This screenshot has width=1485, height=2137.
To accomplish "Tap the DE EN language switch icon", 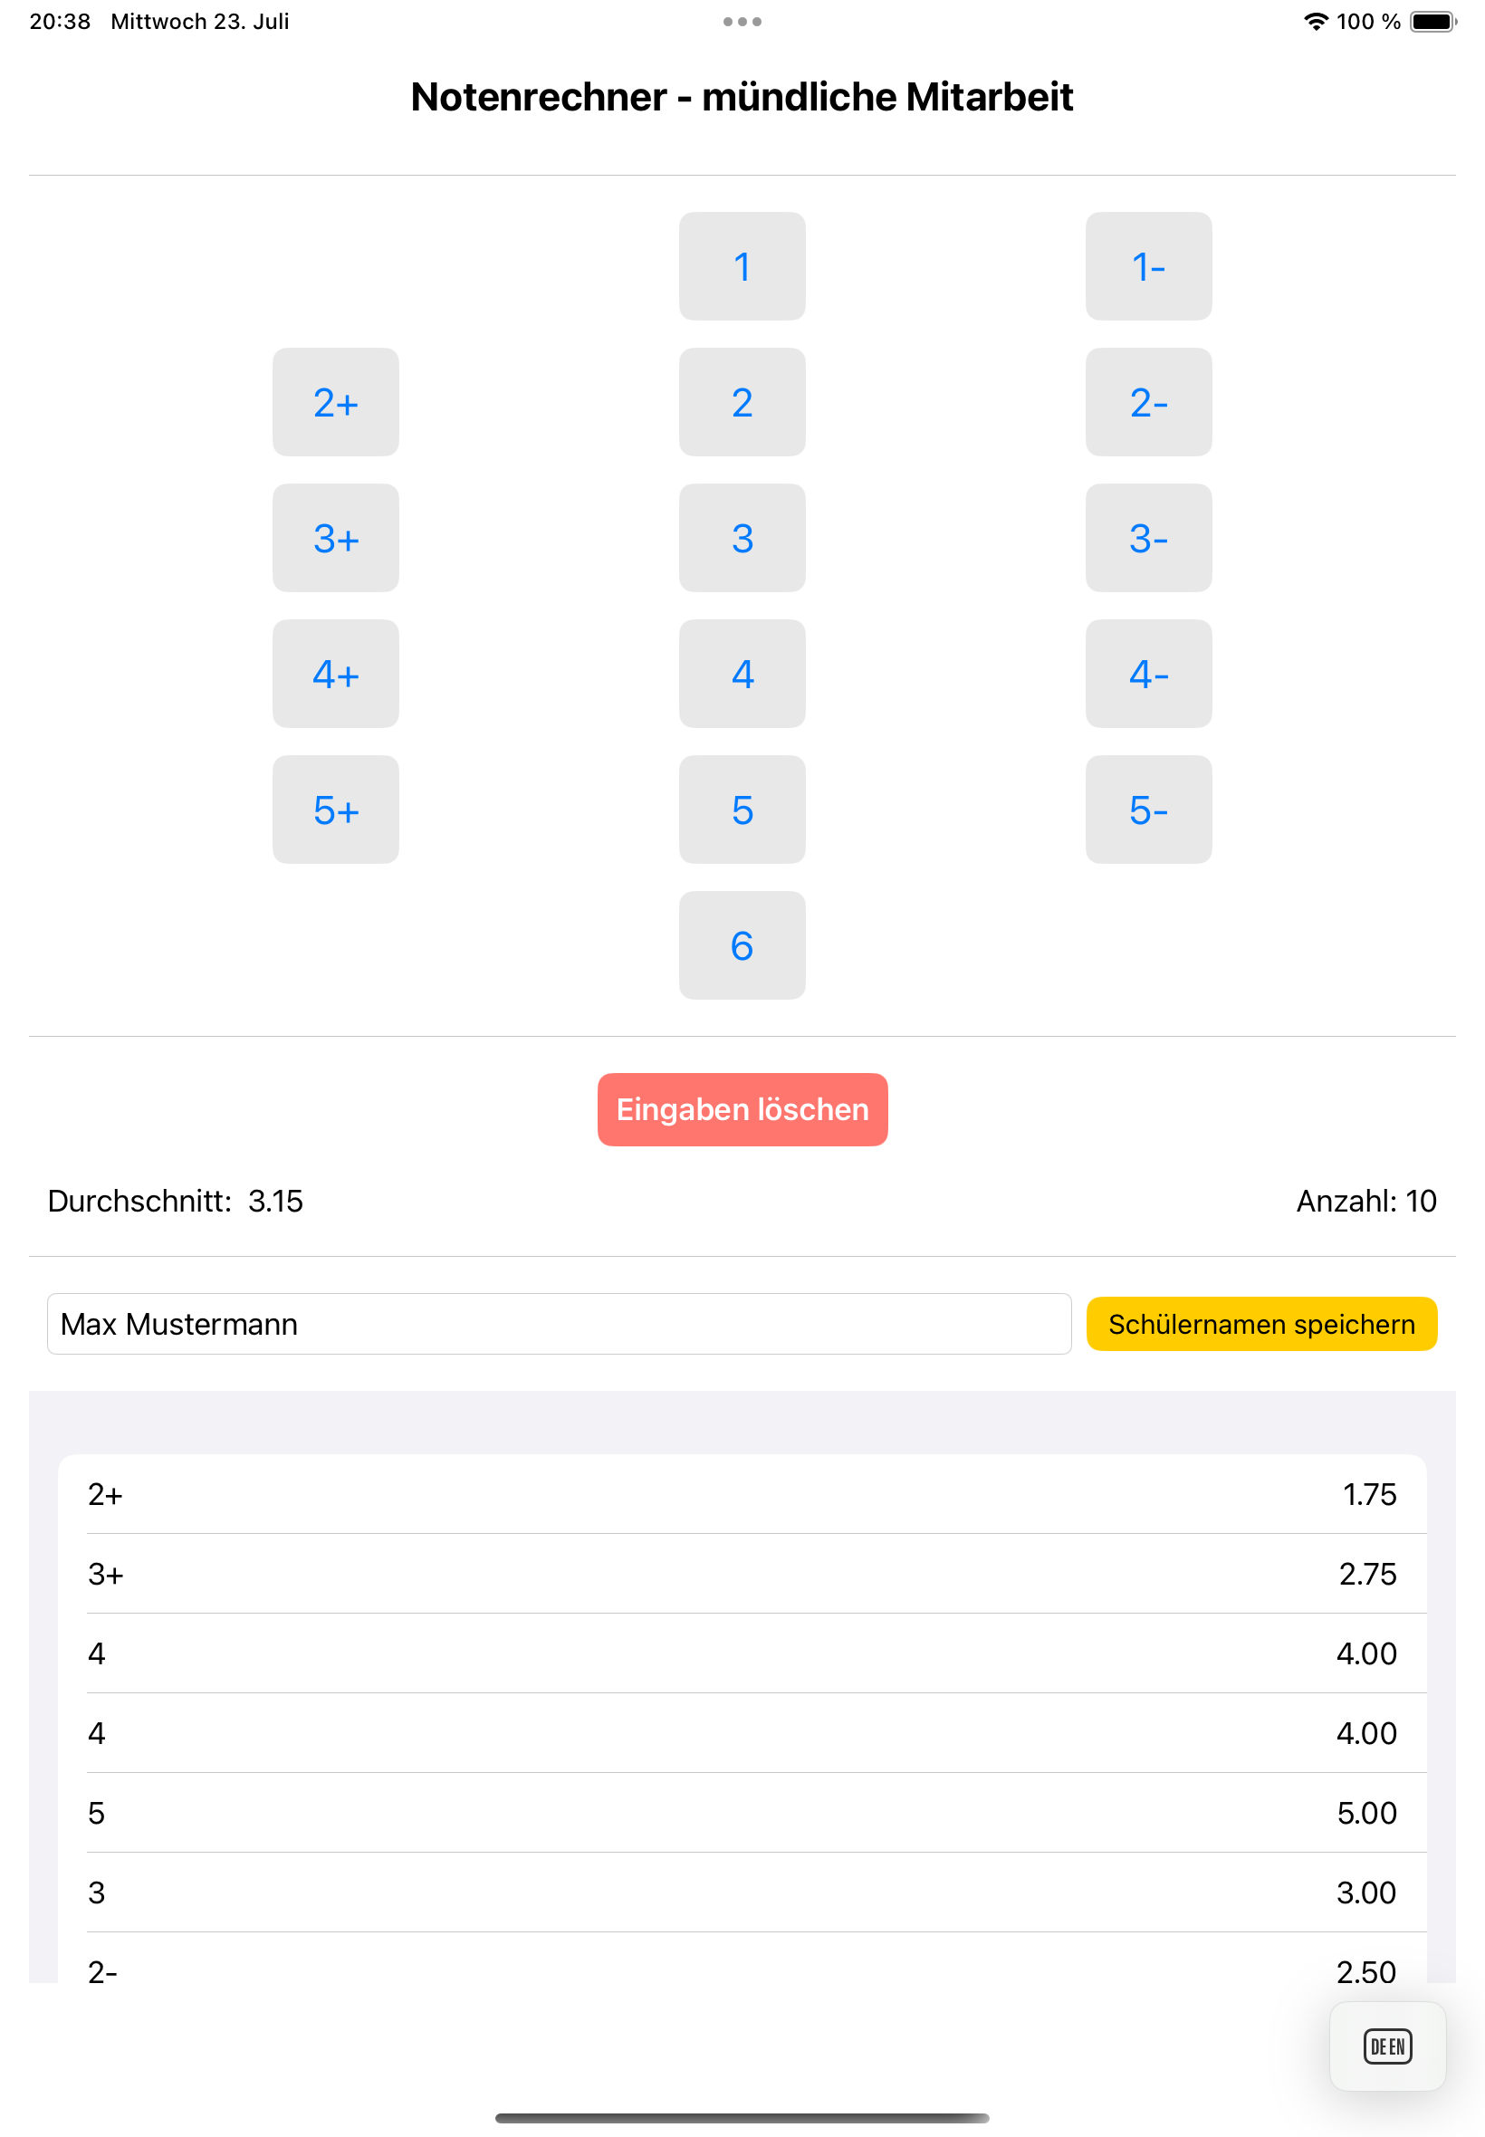I will 1386,2045.
